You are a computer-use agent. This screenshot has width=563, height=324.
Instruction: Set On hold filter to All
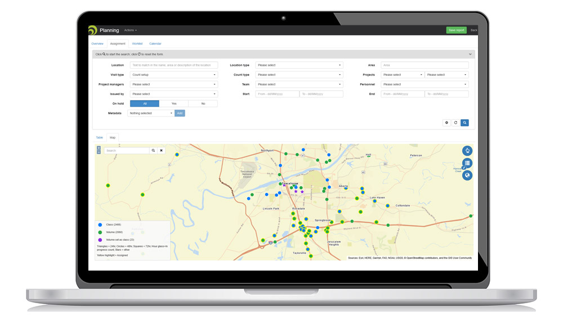point(145,103)
